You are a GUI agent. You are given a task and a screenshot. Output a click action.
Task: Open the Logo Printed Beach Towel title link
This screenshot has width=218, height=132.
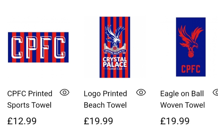[105, 99]
